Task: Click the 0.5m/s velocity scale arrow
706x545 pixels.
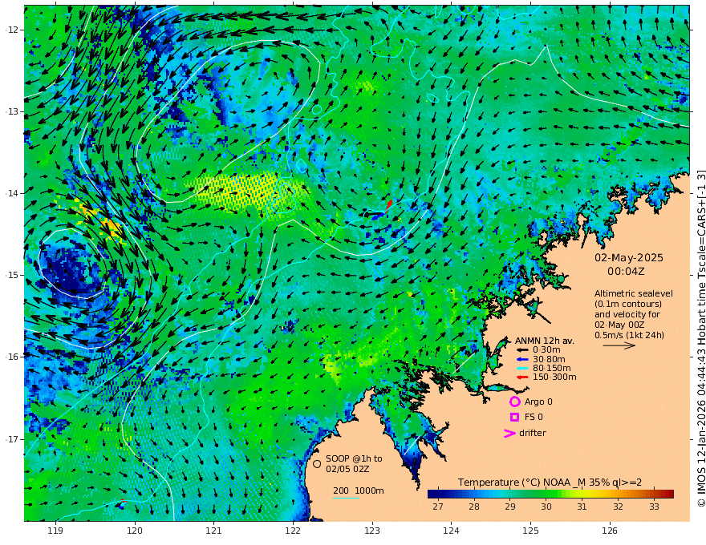Action: tap(619, 345)
